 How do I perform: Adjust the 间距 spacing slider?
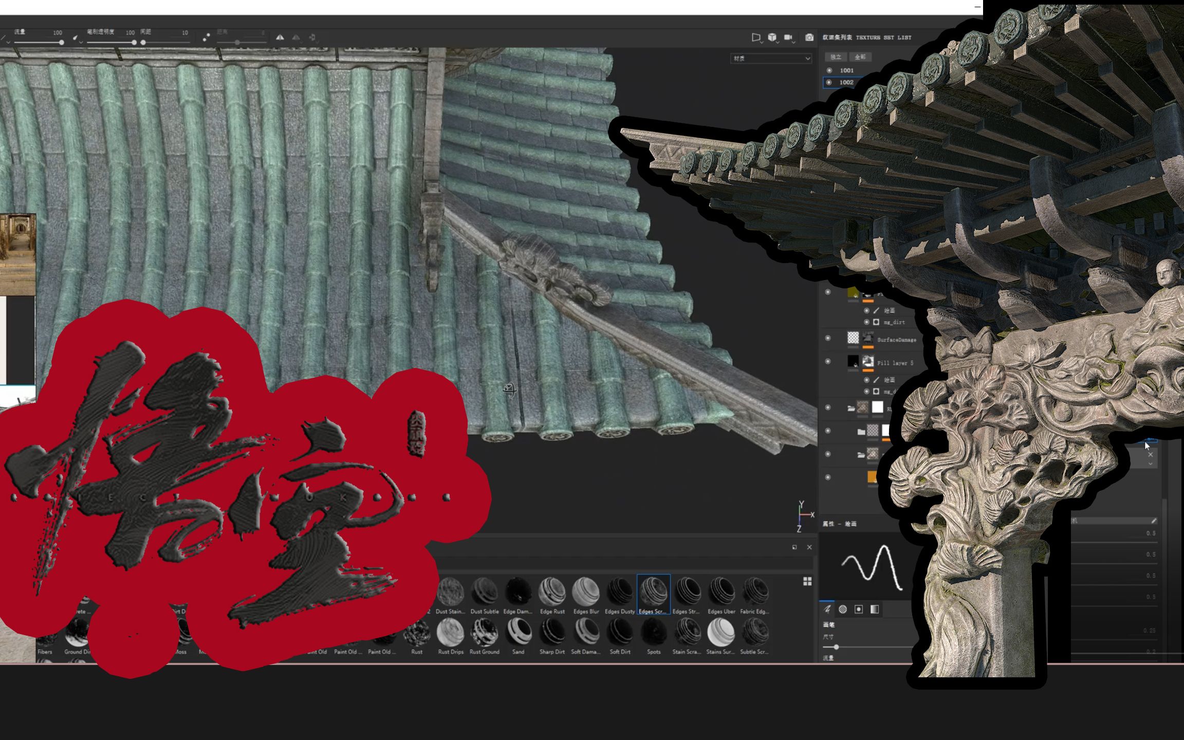tap(165, 42)
